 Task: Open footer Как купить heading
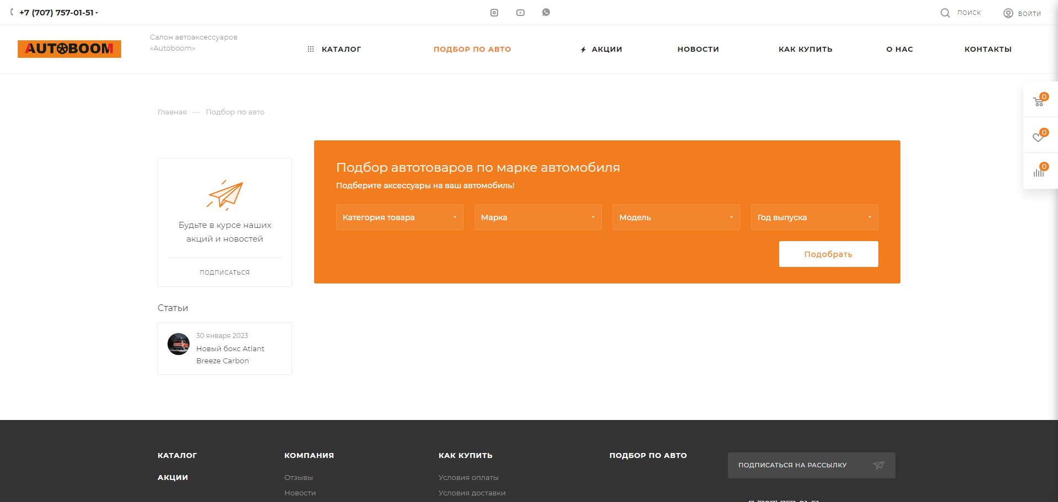coord(466,455)
